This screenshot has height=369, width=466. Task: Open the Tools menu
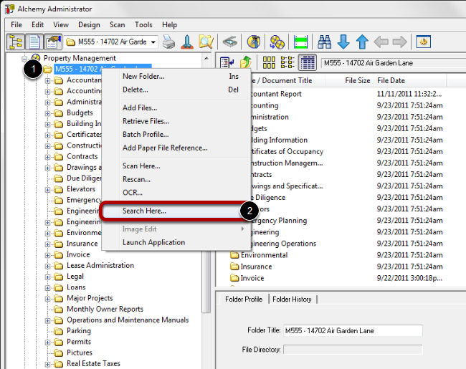(x=143, y=24)
